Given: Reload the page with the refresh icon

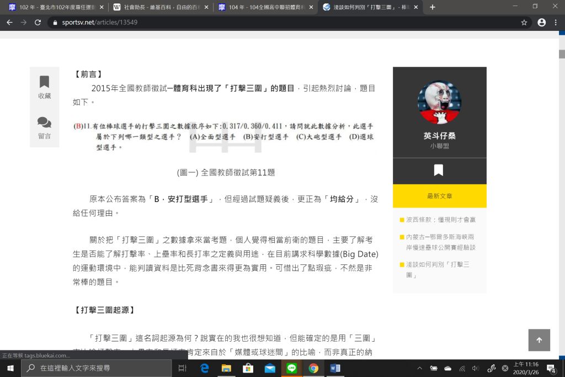Looking at the screenshot, I should coord(38,23).
